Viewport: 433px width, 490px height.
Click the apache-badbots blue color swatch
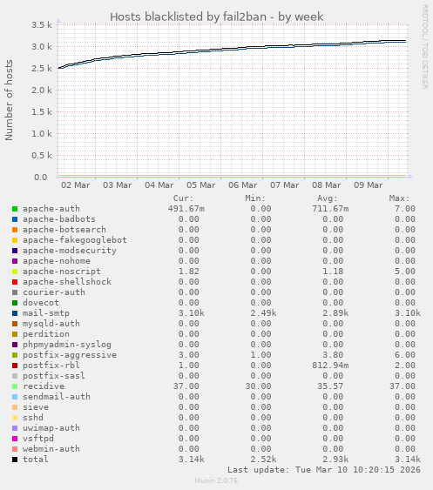[x=15, y=219]
